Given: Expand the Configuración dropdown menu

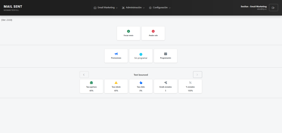Looking at the screenshot, I should click(x=160, y=8).
